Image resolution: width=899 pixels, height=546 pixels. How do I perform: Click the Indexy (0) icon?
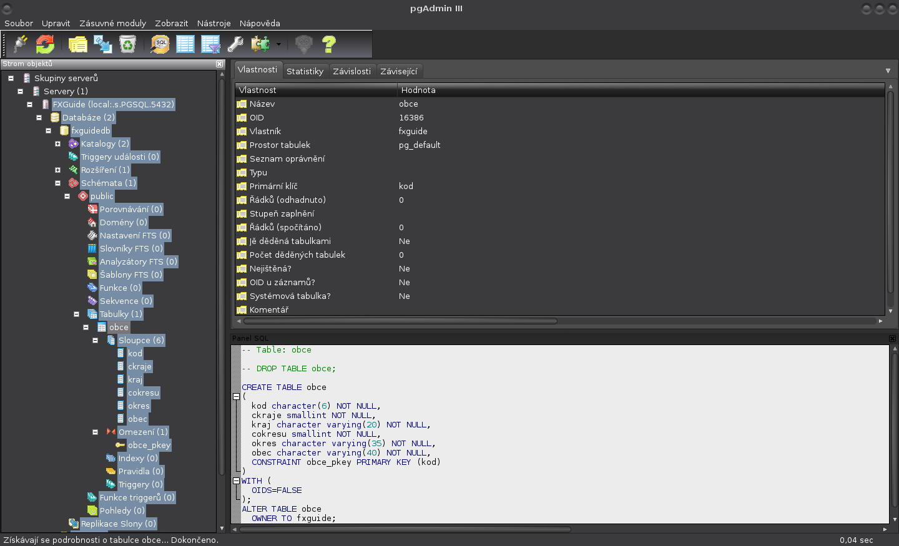111,458
